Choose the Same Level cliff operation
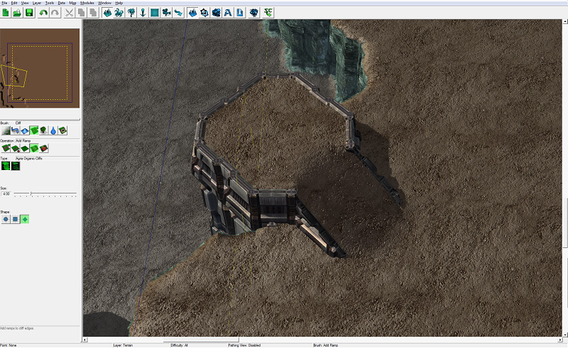Viewport: 568px width, 348px height. tap(25, 148)
